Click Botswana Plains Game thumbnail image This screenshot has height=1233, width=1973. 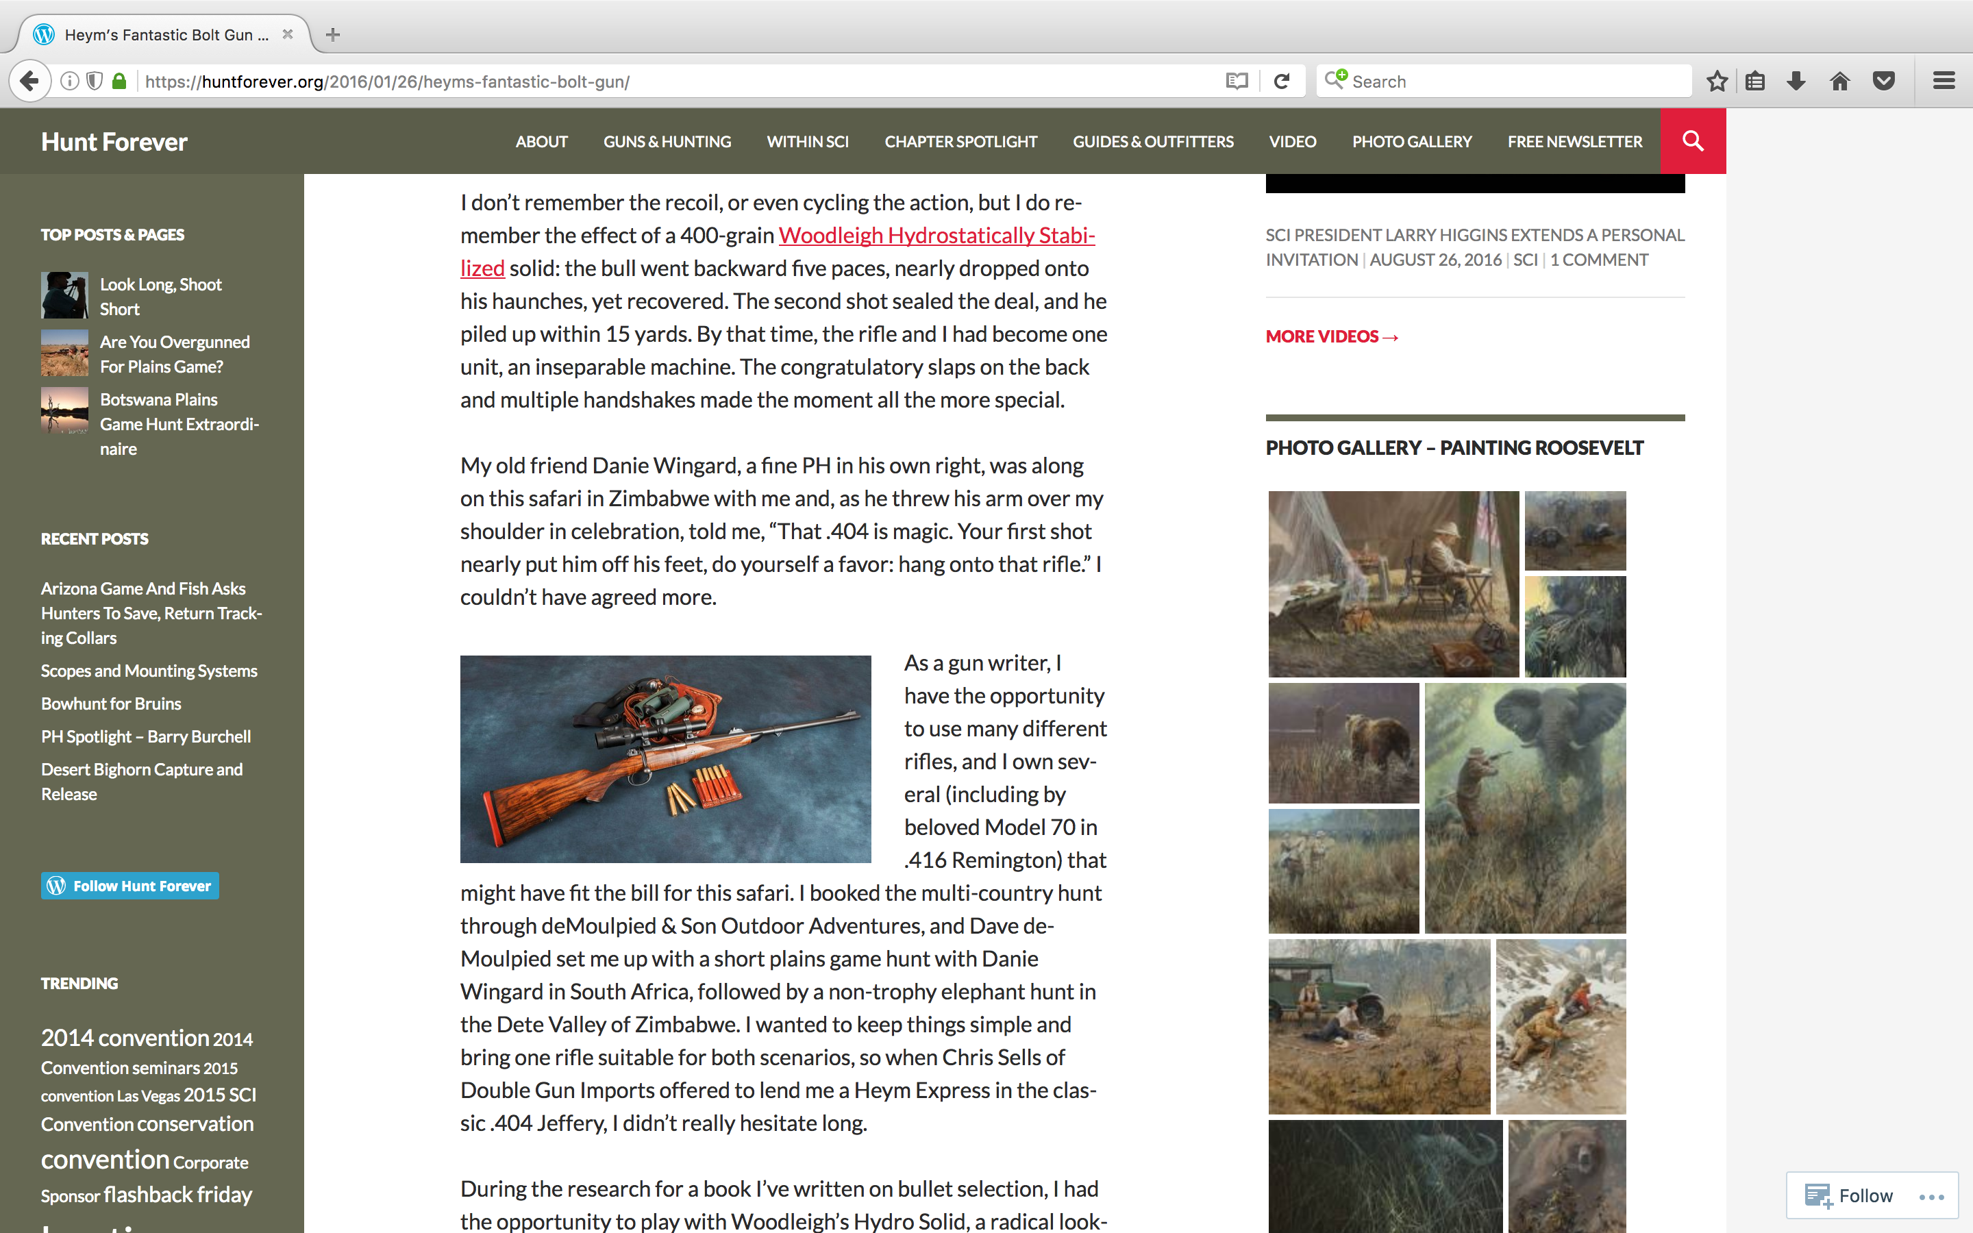[x=64, y=410]
